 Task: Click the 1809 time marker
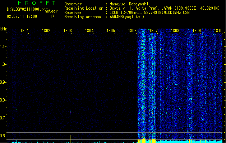coord(197,31)
